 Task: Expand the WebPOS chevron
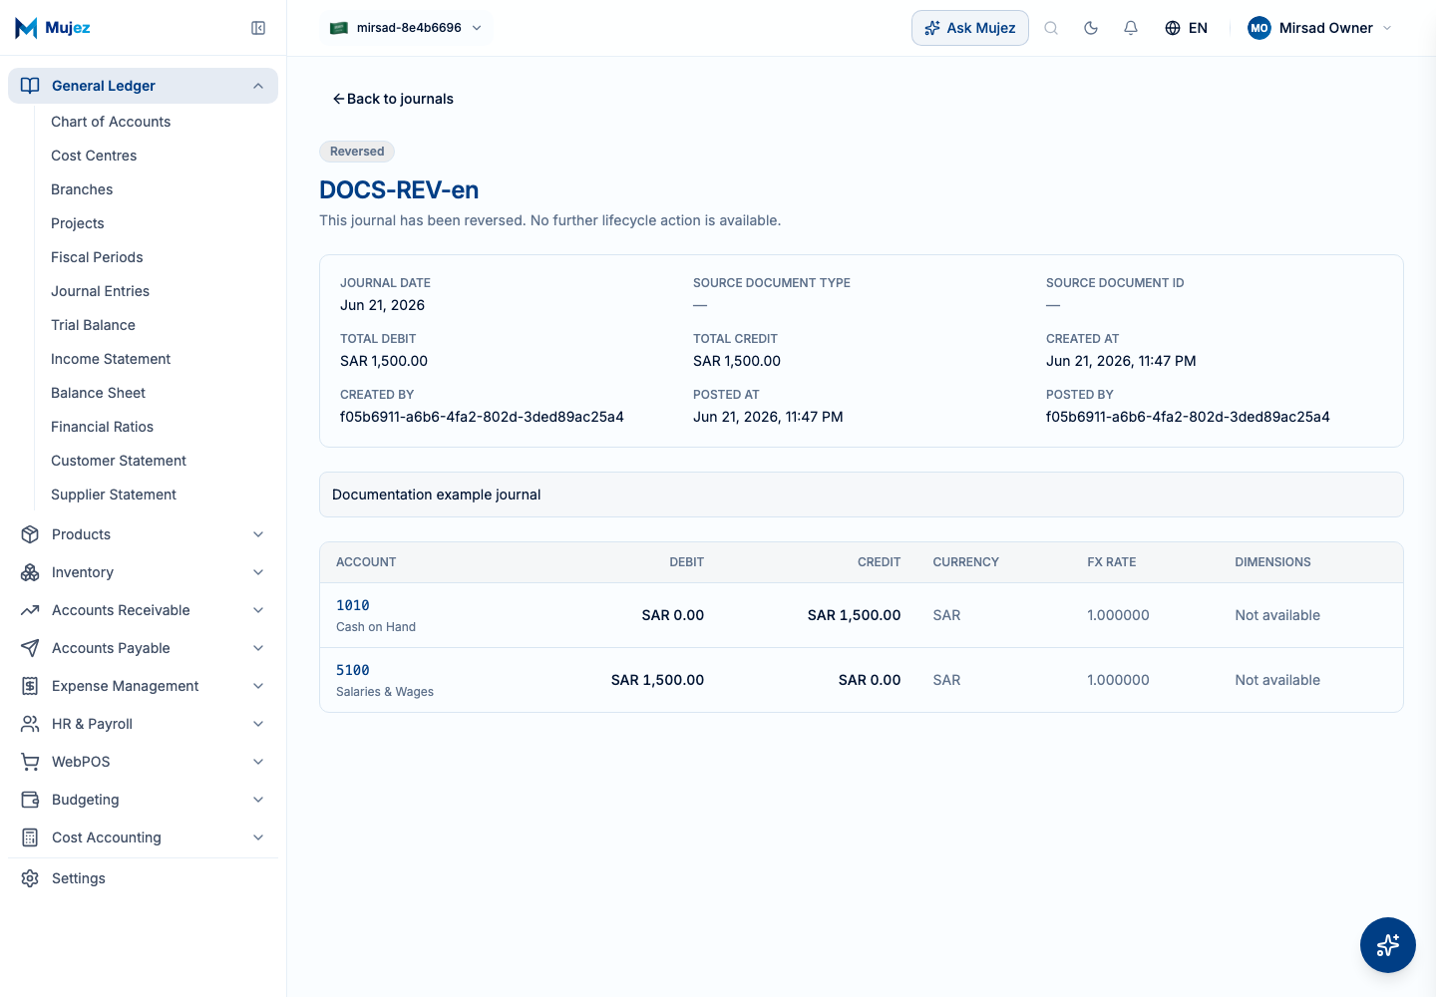tap(258, 762)
